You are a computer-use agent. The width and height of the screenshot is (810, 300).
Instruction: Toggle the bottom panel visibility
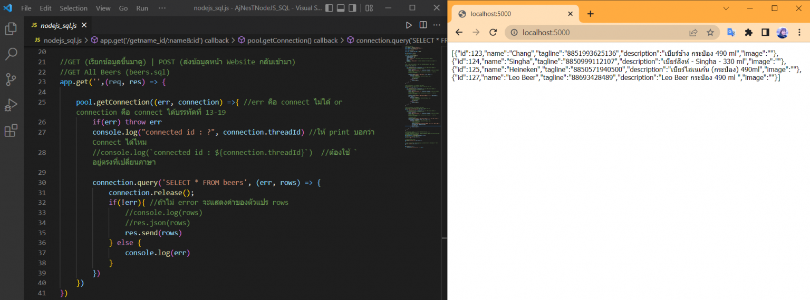341,8
